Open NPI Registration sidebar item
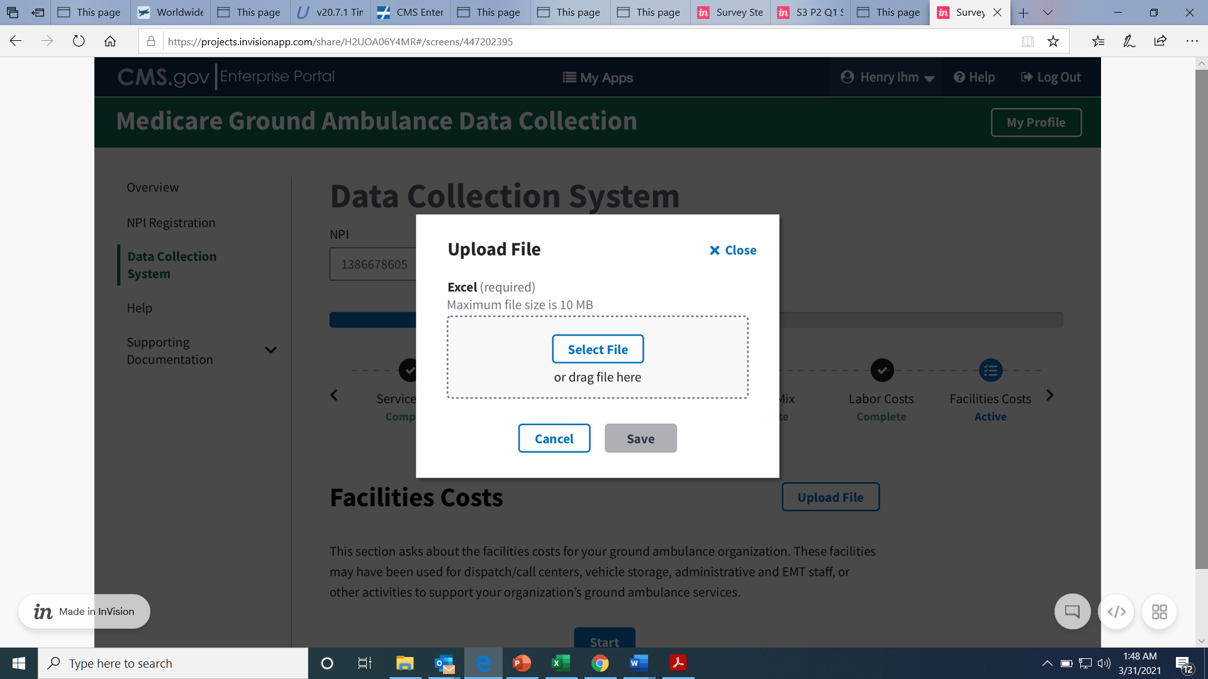This screenshot has height=679, width=1208. (x=171, y=223)
